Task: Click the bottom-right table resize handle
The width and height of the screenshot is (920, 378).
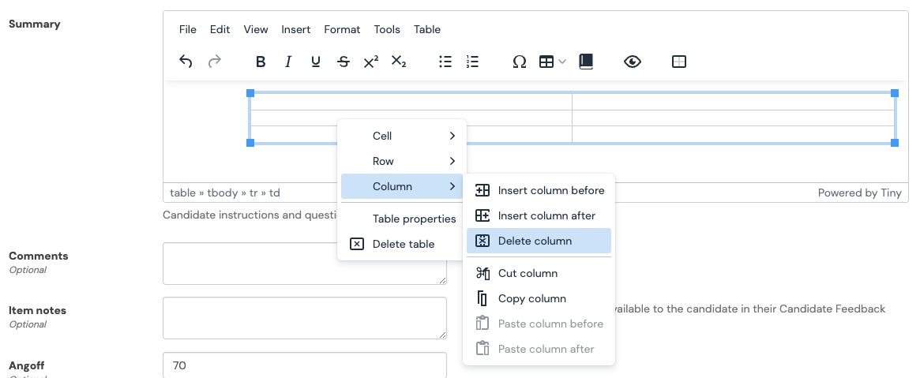Action: tap(895, 142)
